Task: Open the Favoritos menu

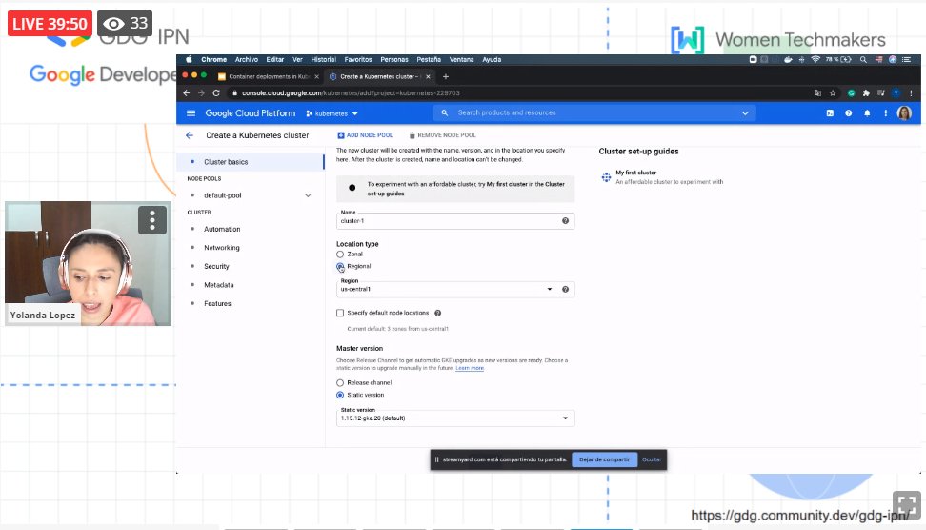Action: click(x=358, y=60)
